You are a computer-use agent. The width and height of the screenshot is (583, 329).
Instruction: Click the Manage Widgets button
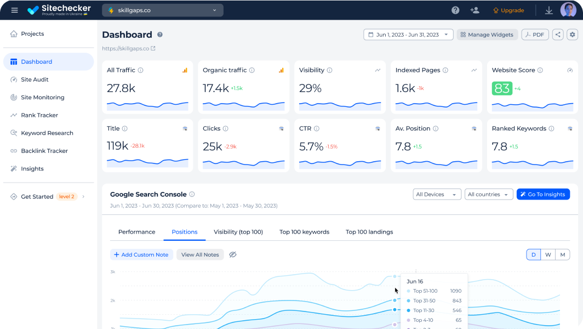487,35
